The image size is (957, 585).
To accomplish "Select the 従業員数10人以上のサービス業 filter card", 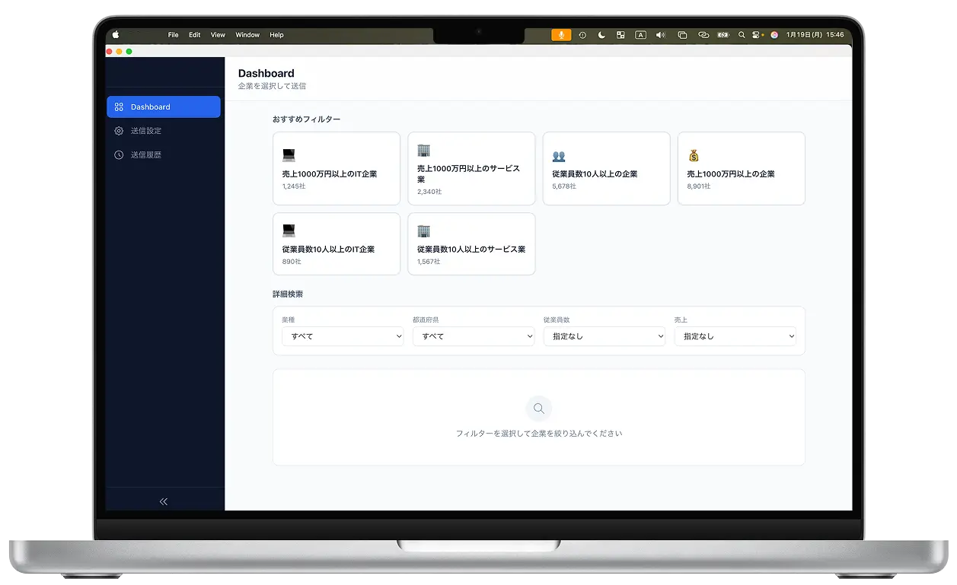I will click(471, 244).
